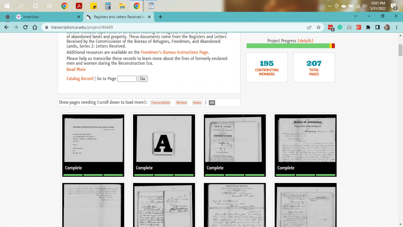The height and width of the screenshot is (227, 403).
Task: Open the Project Progress details link
Action: 305,41
